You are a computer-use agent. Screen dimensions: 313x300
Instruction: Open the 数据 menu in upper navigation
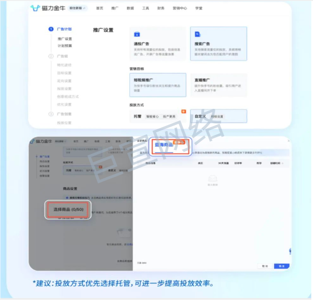(x=130, y=8)
